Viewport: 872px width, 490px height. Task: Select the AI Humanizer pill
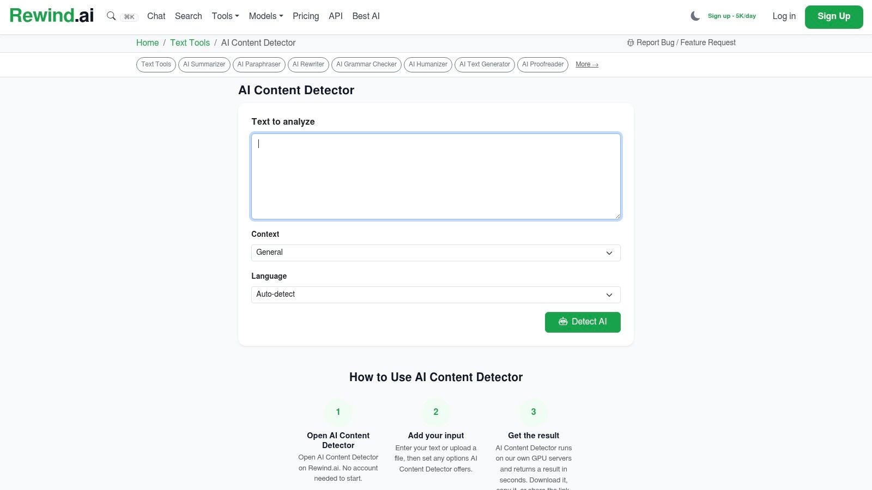click(428, 64)
